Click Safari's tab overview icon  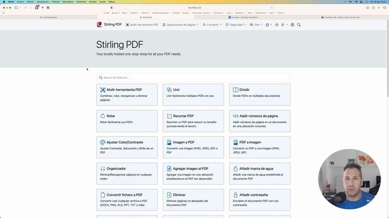pos(385,8)
